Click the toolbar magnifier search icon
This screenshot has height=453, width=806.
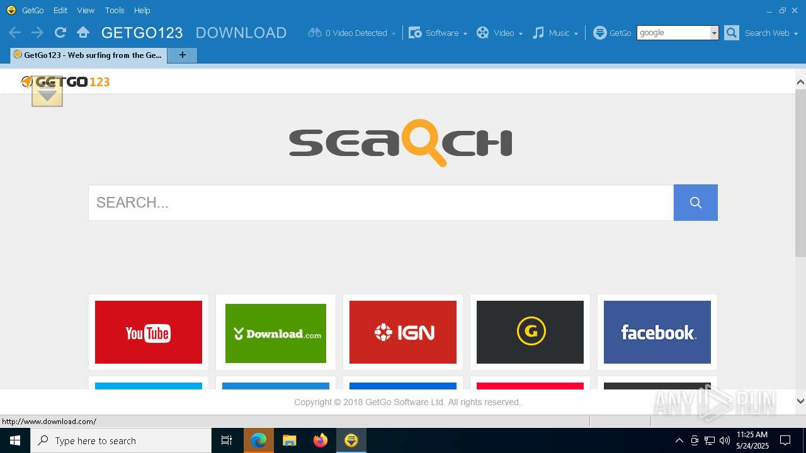click(732, 33)
